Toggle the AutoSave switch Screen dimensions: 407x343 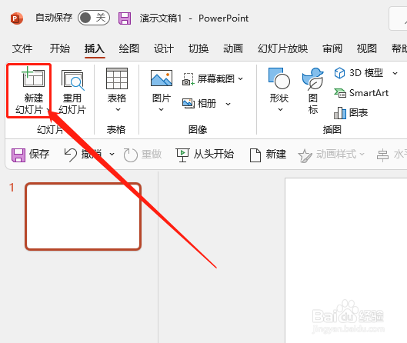(x=94, y=18)
